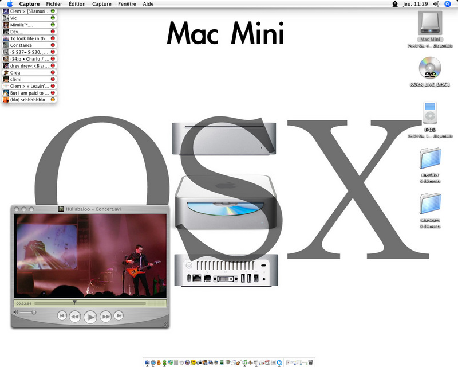
Task: Select contact (klo) schhhhhhlo…
Action: [x=29, y=100]
